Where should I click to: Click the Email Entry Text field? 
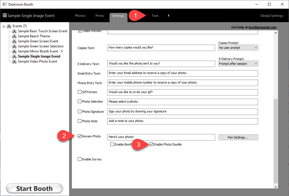point(183,73)
